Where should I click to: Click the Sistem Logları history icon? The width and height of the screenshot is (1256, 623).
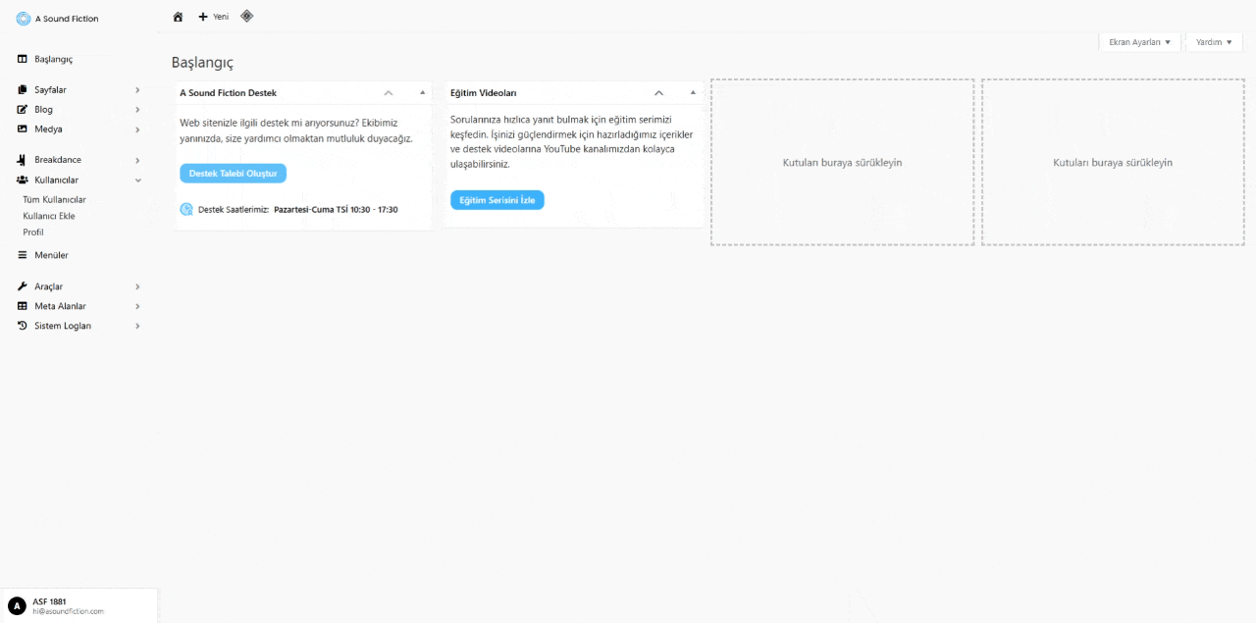point(23,326)
